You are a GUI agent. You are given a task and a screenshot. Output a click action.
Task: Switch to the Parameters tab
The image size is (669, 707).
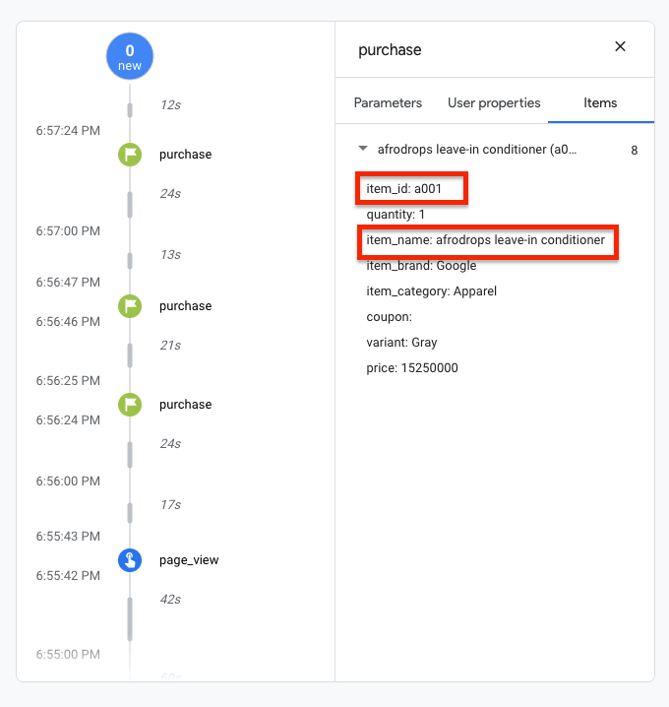(x=388, y=102)
